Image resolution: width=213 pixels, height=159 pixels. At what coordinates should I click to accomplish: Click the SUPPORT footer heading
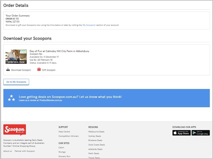pyautogui.click(x=63, y=127)
